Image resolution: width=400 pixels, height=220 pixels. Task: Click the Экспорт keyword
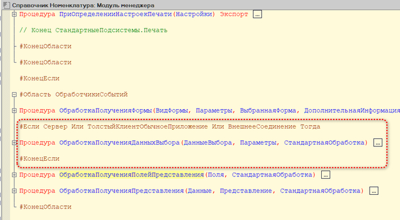[234, 14]
